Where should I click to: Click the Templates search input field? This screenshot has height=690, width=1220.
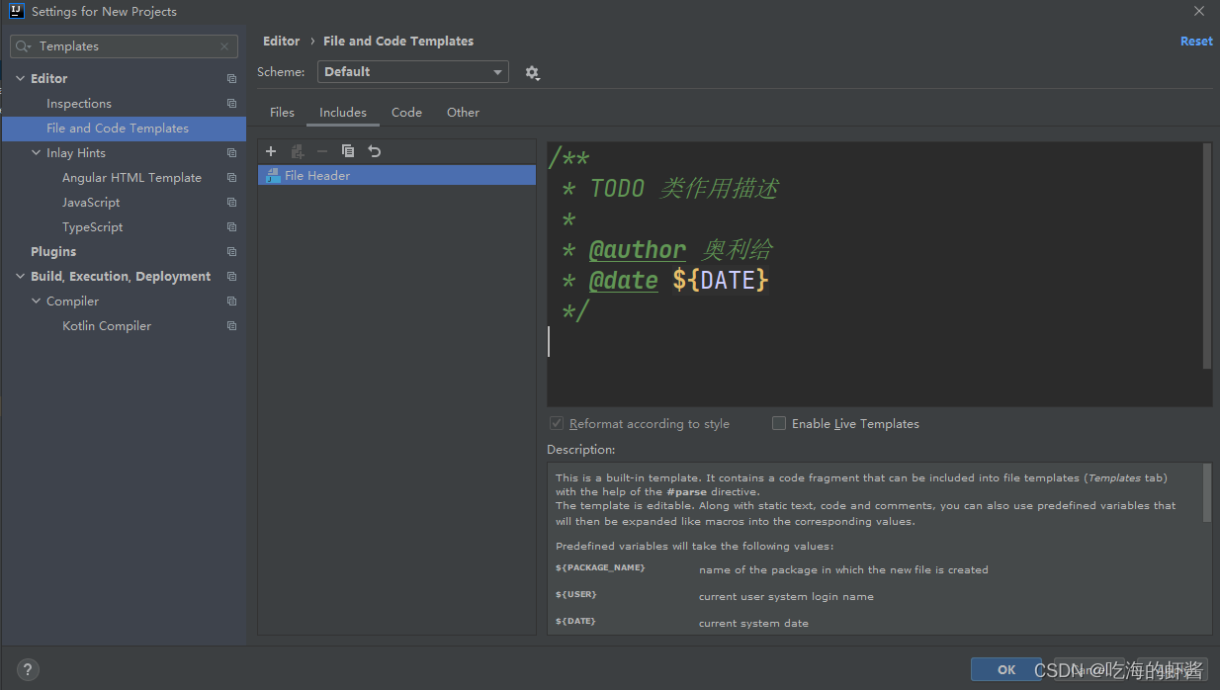(124, 46)
